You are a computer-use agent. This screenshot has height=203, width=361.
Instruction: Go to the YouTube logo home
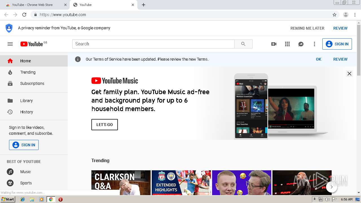32,44
